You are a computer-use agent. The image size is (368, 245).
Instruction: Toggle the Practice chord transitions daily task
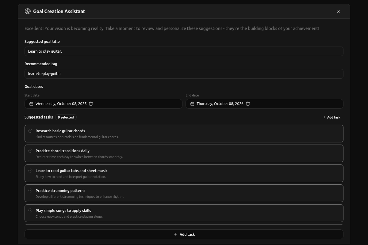[30, 150]
